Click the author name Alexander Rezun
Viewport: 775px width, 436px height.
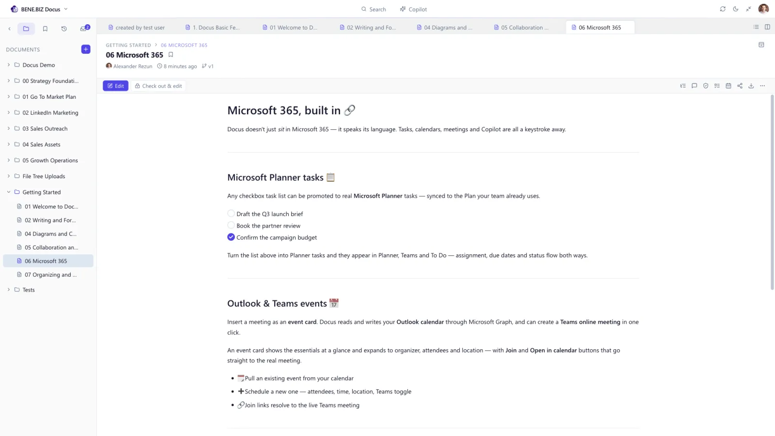(x=133, y=66)
